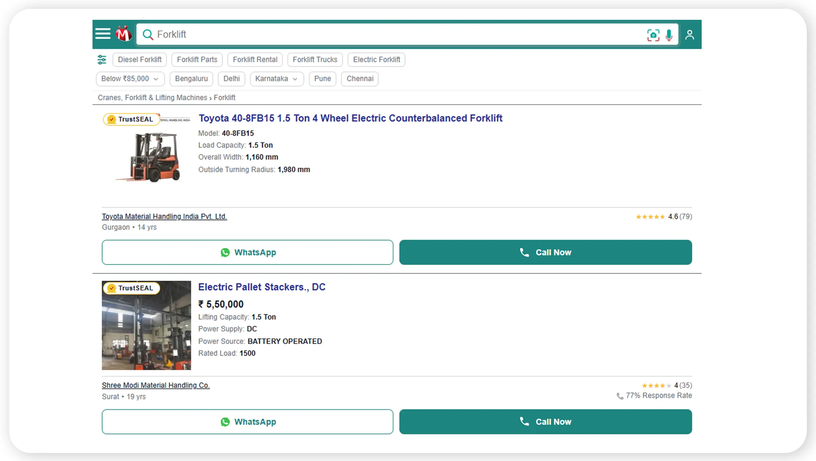WhatsApp the Shree Modi Material Handling seller
Screen dimensions: 816x461
[247, 422]
